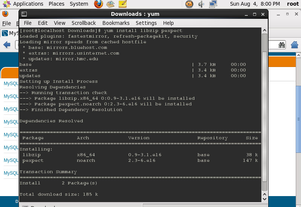Click 'extras: mirrors.usinternet.com' line

71,53
